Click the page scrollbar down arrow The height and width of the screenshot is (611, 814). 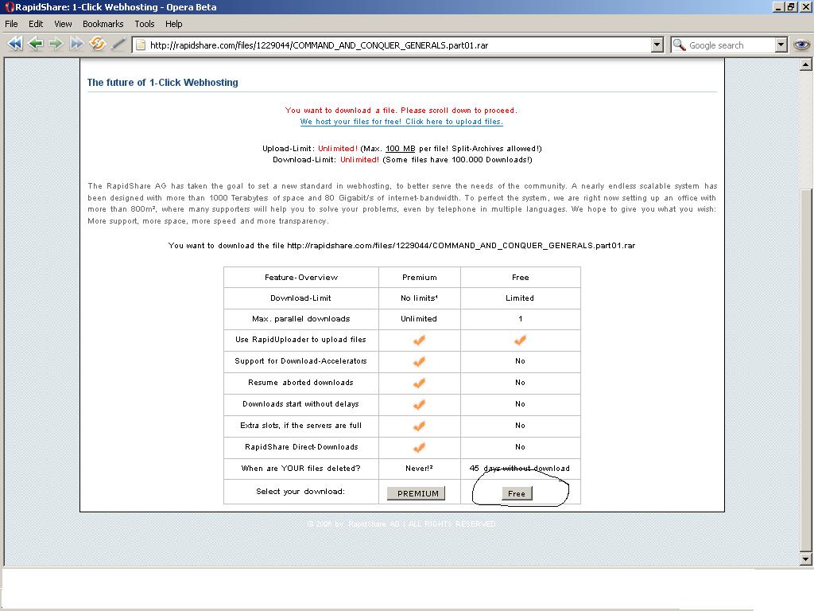pyautogui.click(x=806, y=559)
